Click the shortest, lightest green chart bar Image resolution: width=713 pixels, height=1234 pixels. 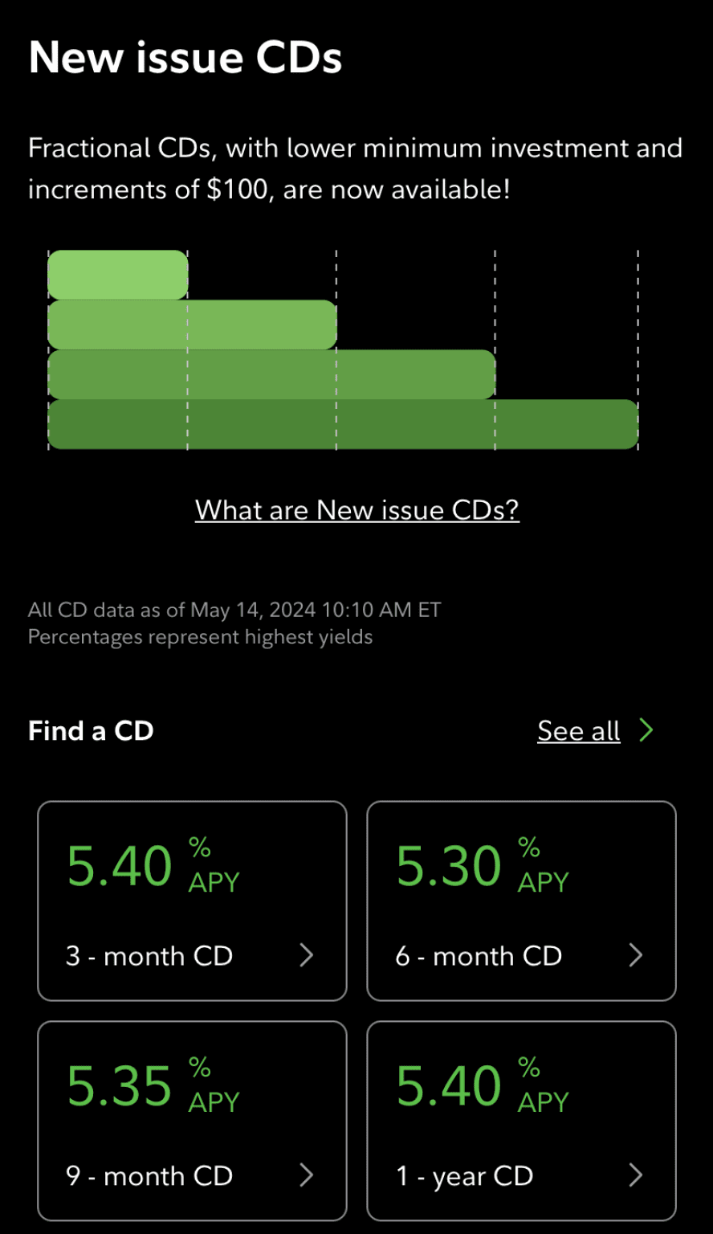(x=117, y=275)
